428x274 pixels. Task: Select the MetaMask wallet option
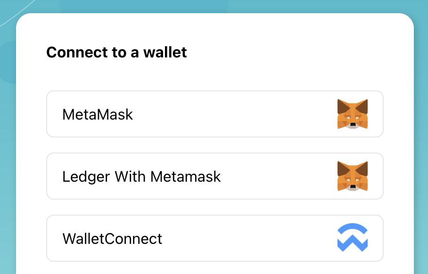click(214, 114)
